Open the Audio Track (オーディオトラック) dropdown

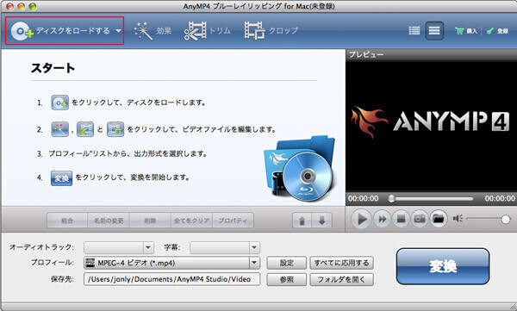(119, 247)
